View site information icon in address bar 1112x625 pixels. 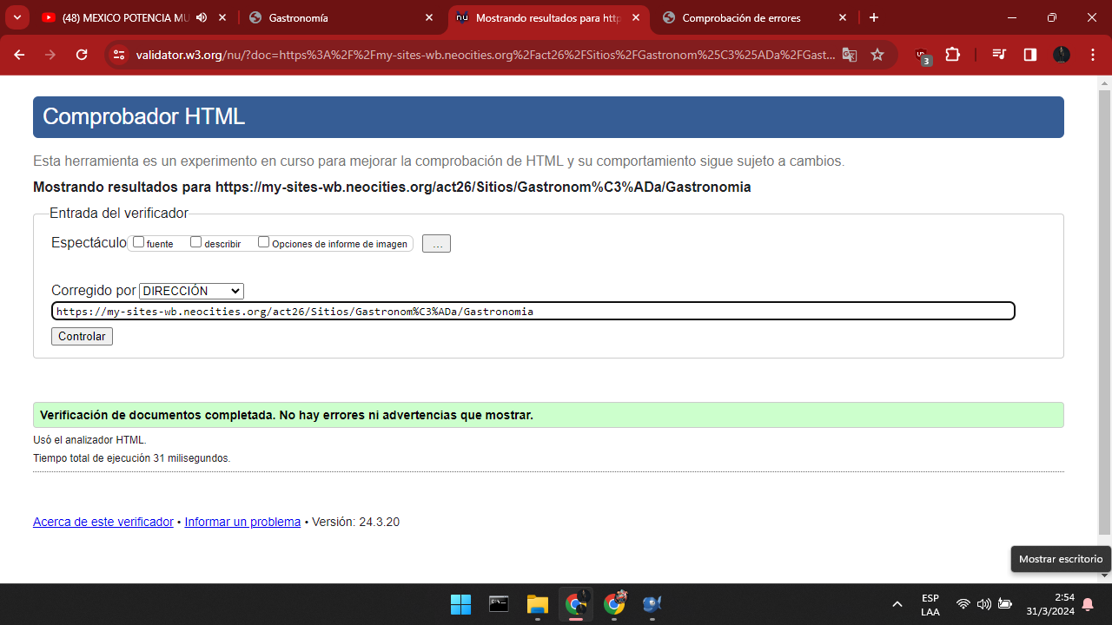point(119,55)
